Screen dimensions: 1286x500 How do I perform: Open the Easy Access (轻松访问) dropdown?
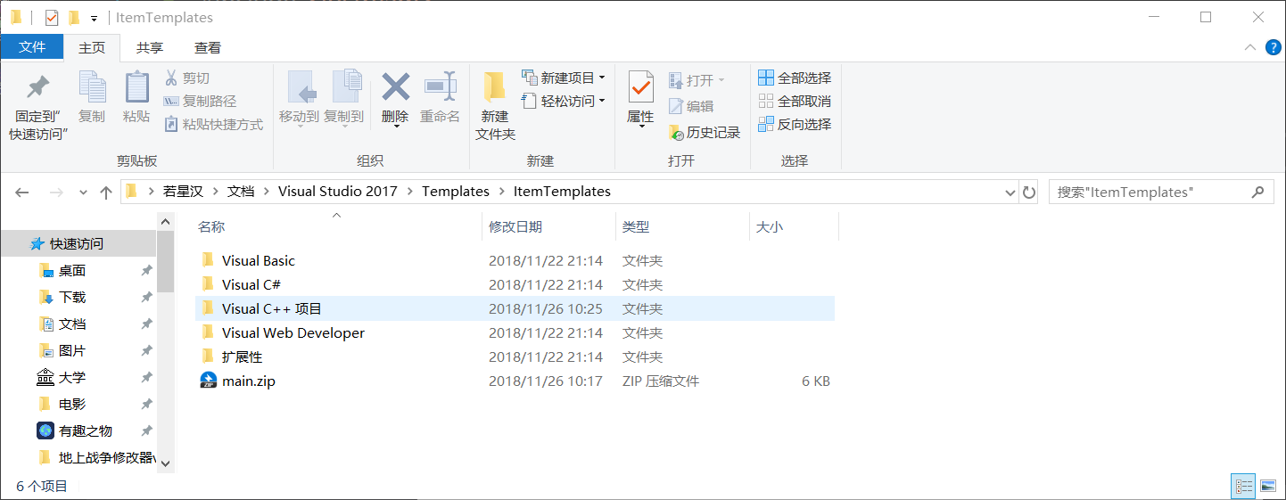click(x=564, y=102)
